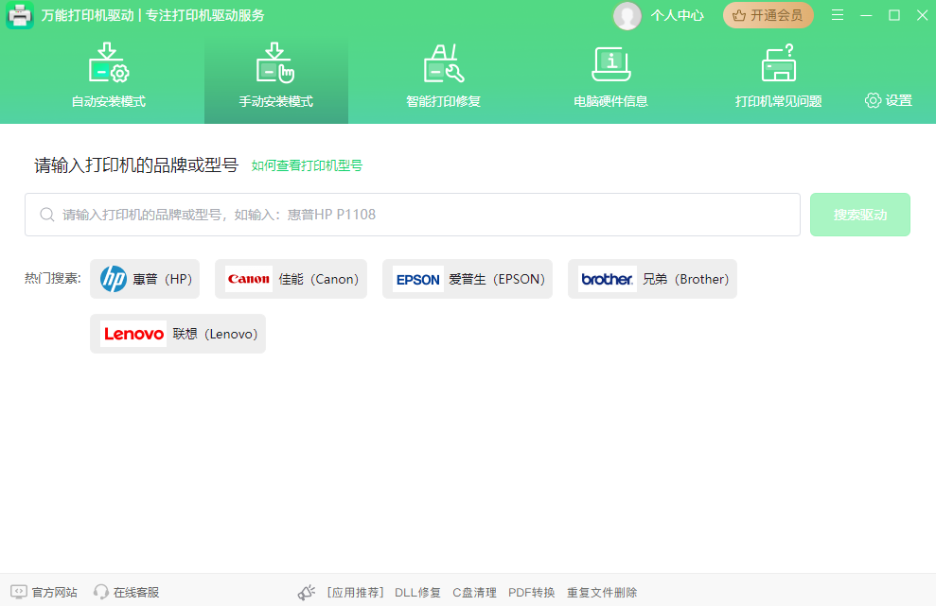Open 重复文件删除 link
936x606 pixels.
[602, 592]
